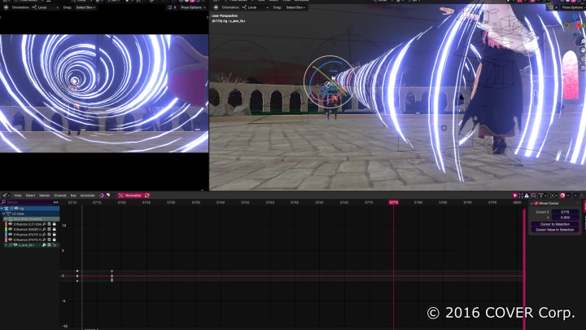The height and width of the screenshot is (330, 586).
Task: Toggle proportional editing icon in graph header
Action: click(575, 196)
